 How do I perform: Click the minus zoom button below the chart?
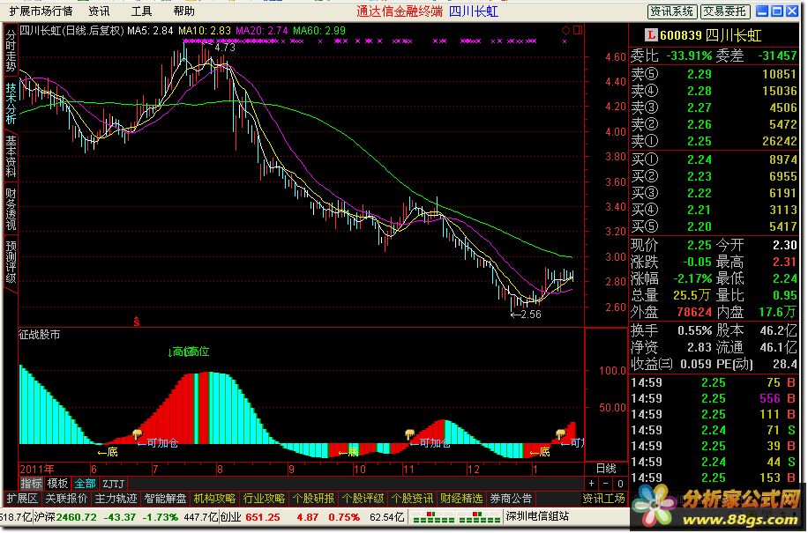point(605,484)
